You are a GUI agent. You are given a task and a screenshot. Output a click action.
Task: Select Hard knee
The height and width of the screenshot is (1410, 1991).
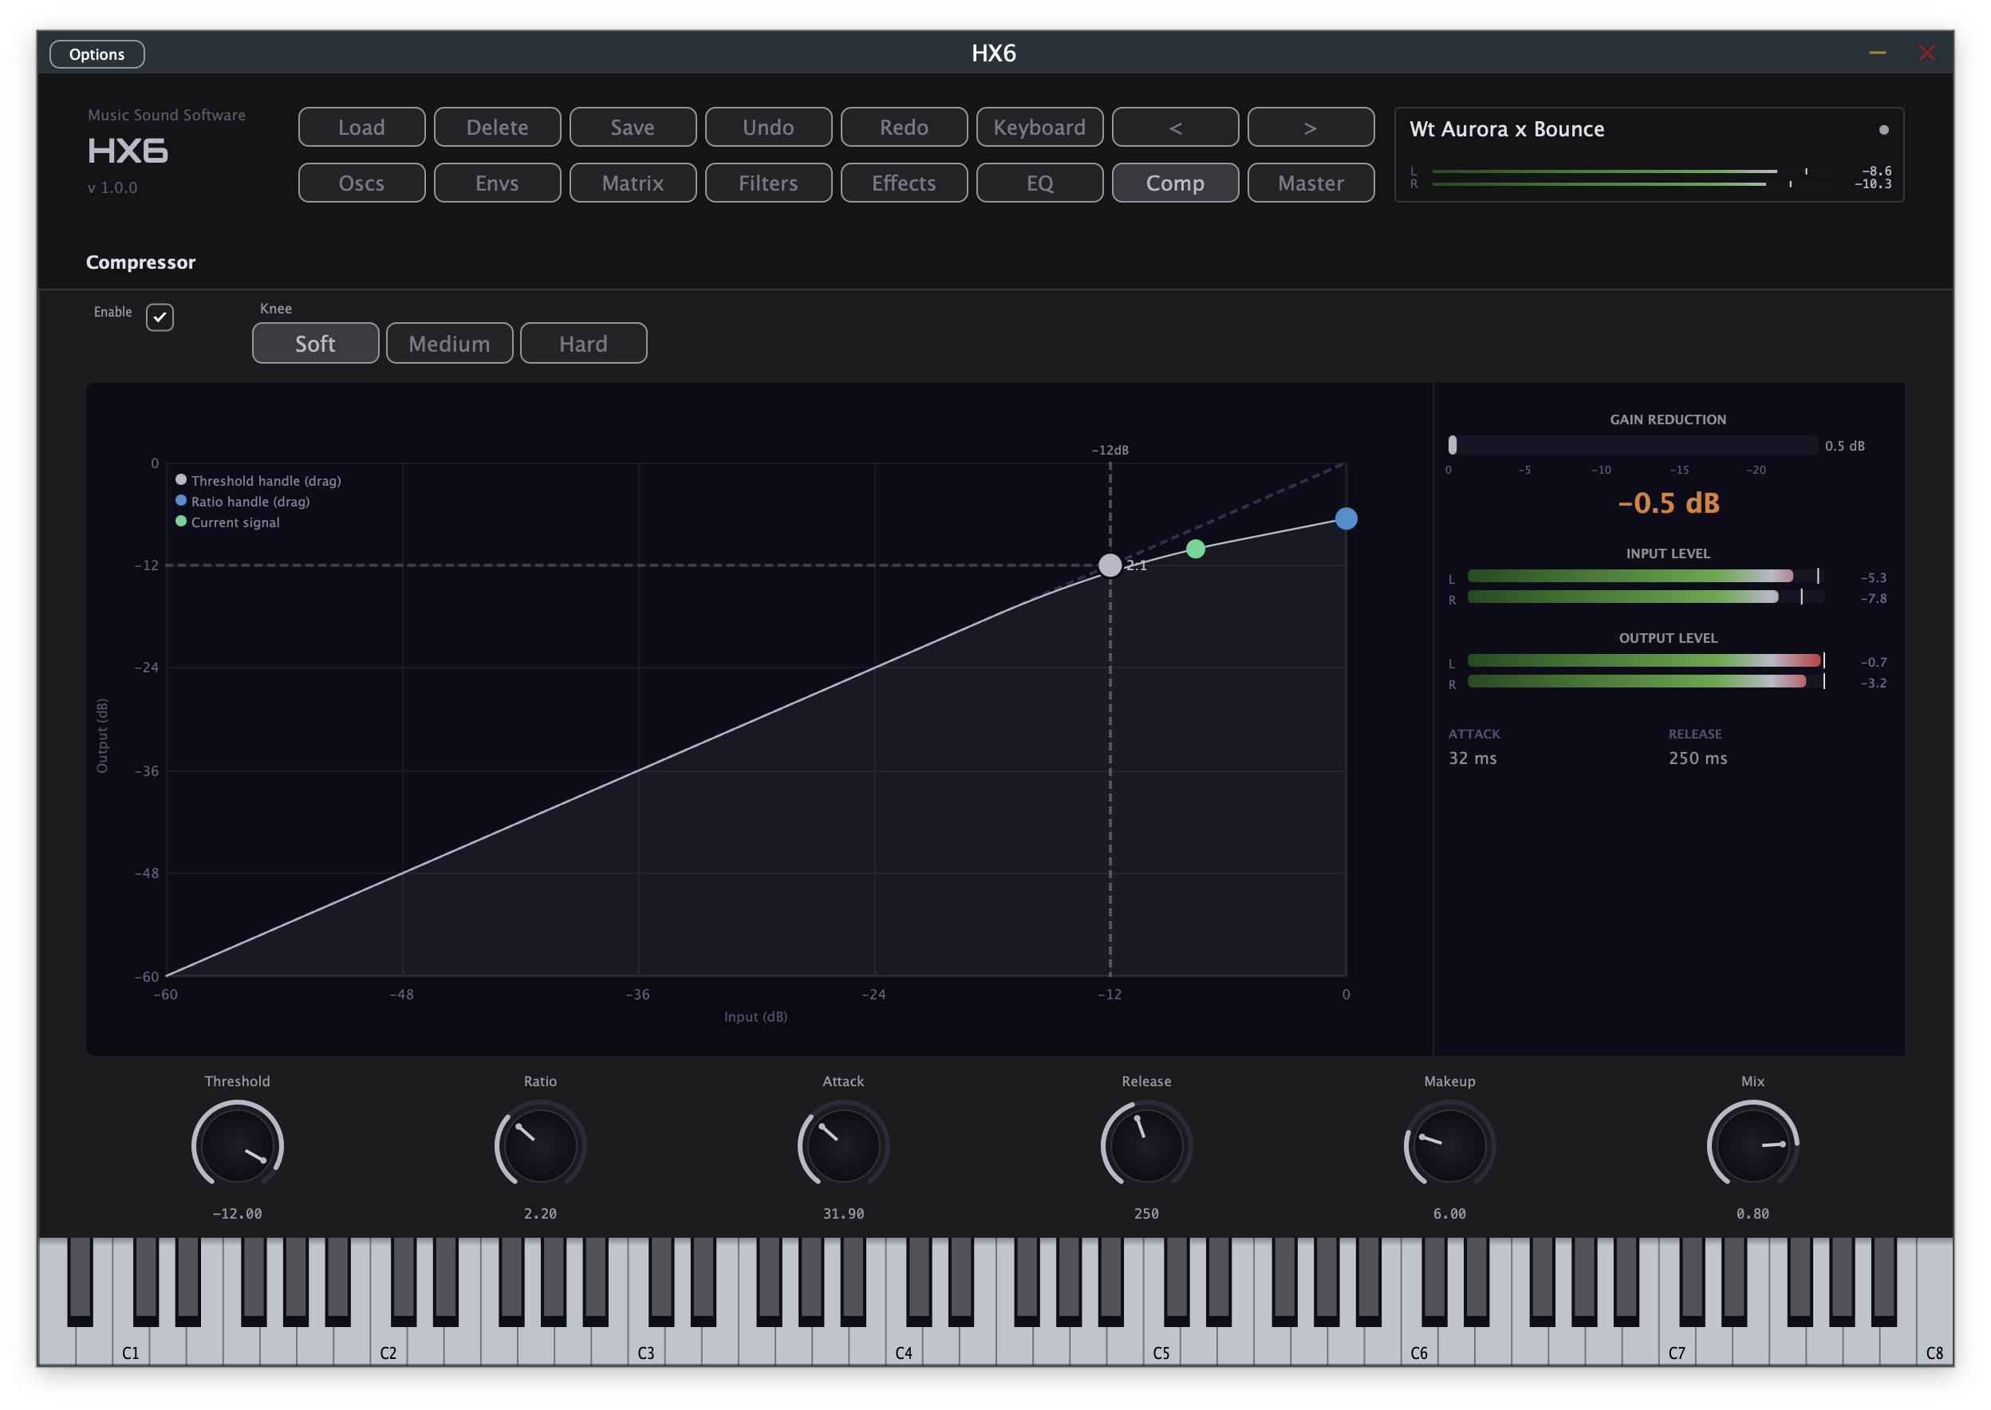pos(582,343)
